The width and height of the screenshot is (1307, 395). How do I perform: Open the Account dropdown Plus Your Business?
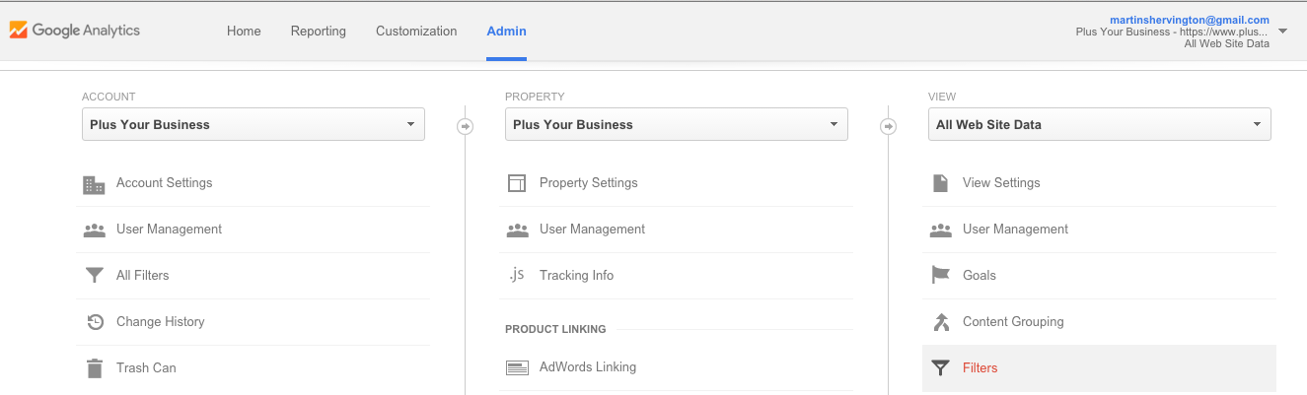tap(254, 124)
